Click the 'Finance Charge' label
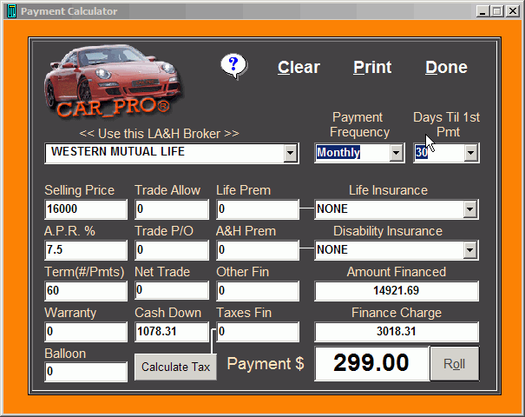Viewport: 525px width, 417px height. click(x=397, y=313)
